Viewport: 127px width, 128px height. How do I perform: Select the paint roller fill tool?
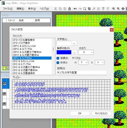(x=103, y=9)
